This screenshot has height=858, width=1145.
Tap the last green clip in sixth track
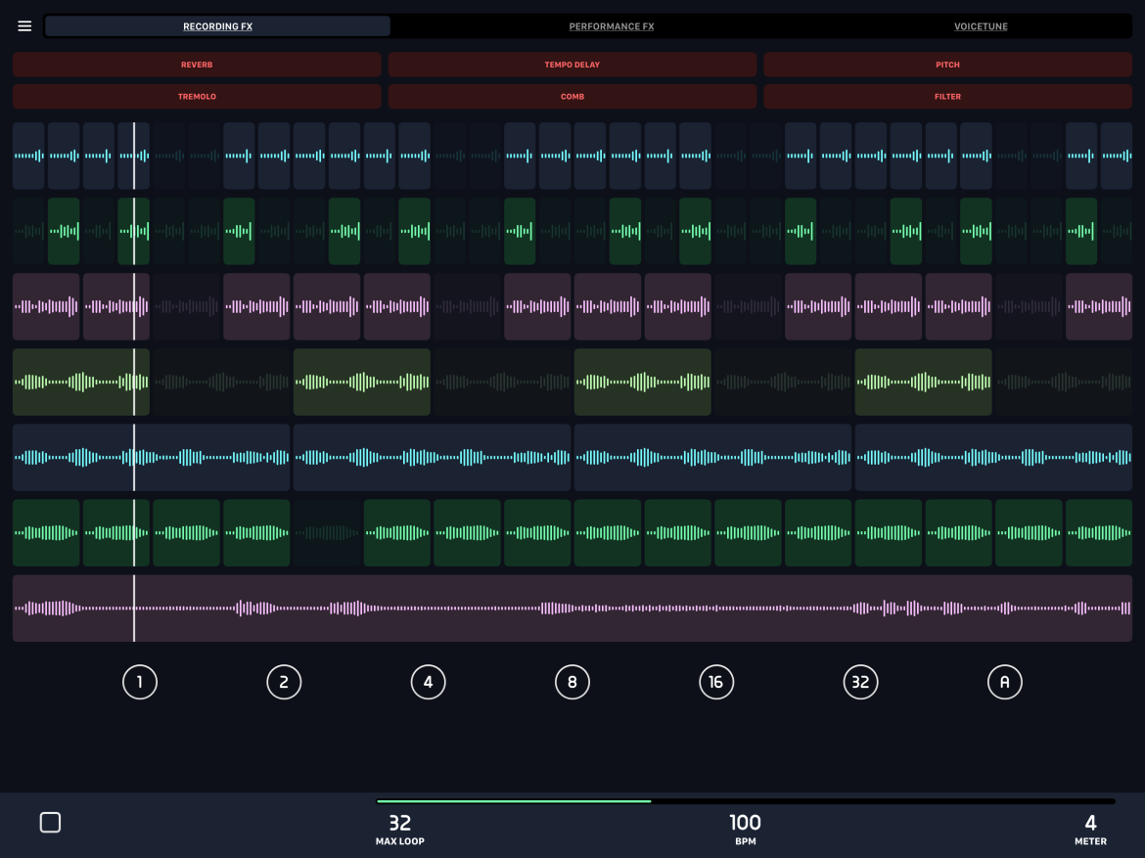tap(1099, 533)
